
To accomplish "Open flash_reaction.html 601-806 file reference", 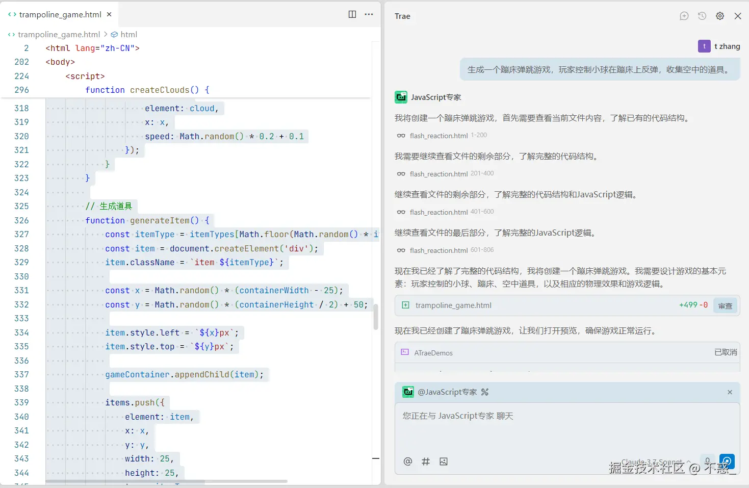I will [x=445, y=250].
